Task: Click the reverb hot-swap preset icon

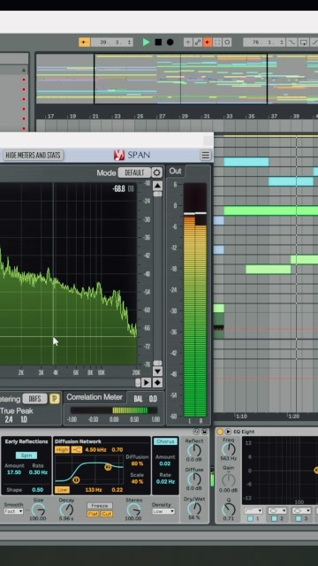Action: 196,432
